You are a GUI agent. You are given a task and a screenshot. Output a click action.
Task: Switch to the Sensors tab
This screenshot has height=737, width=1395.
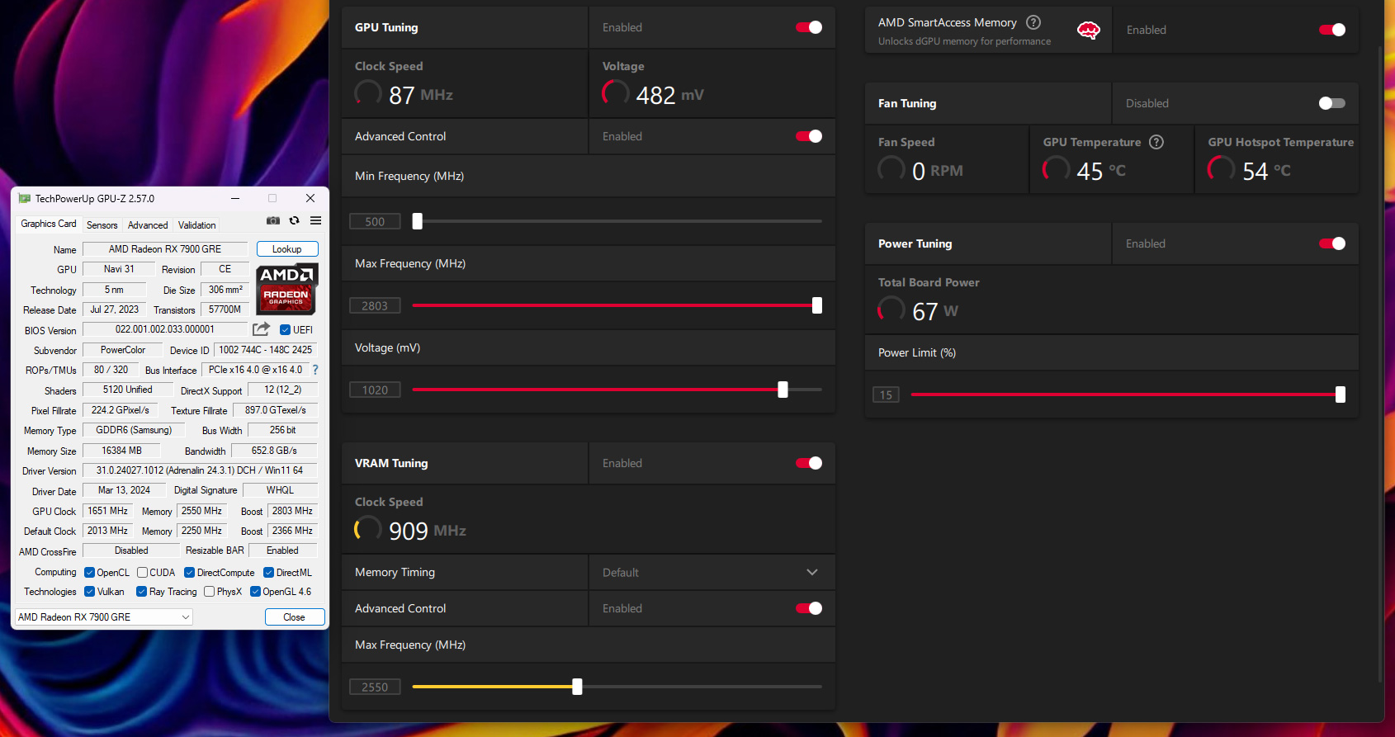tap(102, 225)
